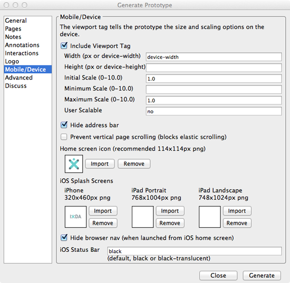Select Mobile/Device in sidebar
This screenshot has height=283, width=290.
click(x=28, y=70)
